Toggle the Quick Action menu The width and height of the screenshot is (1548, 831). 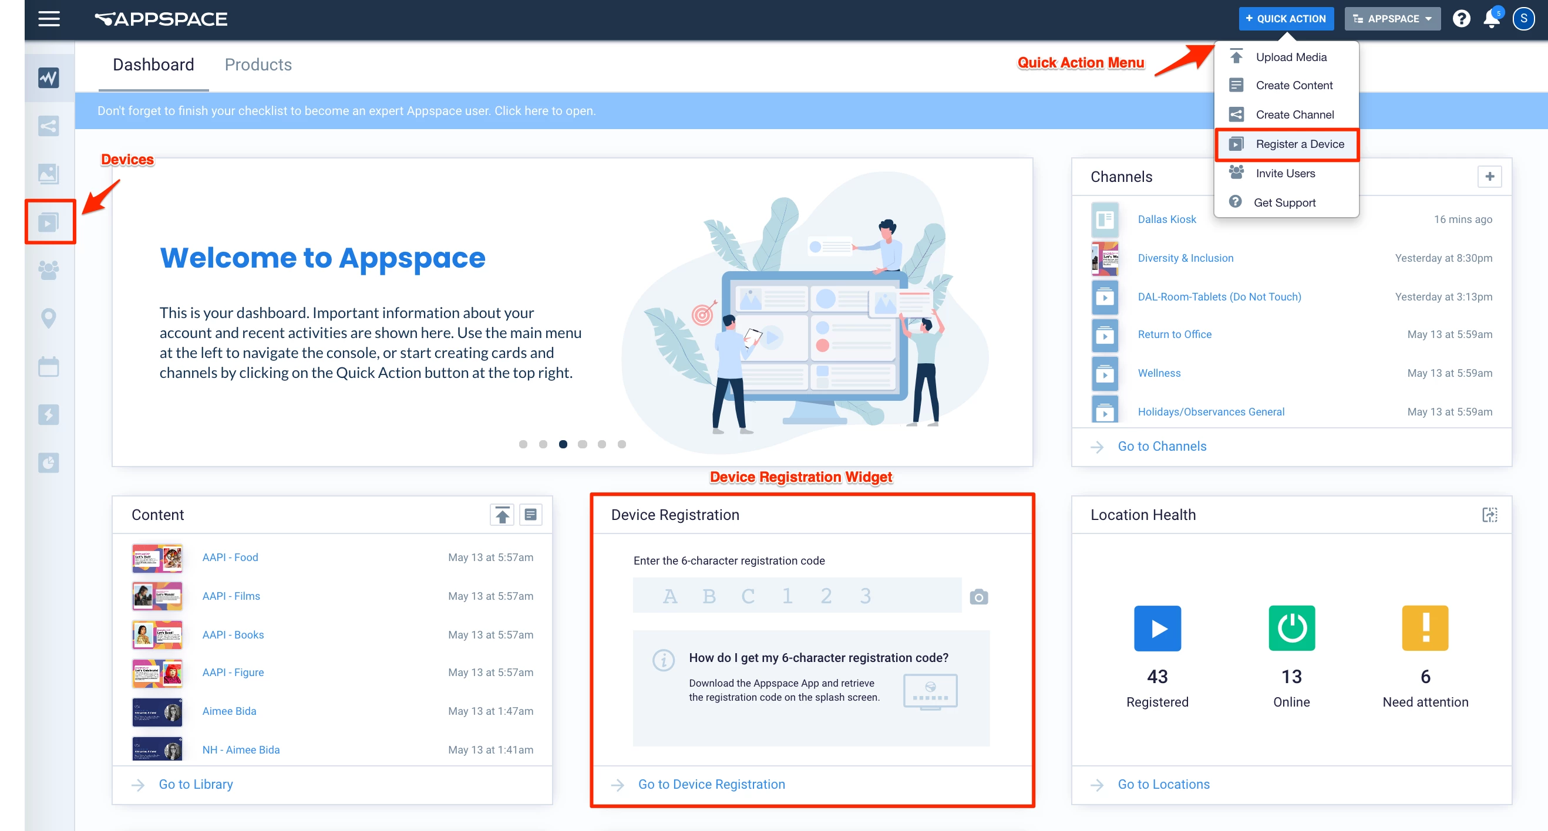(1285, 19)
